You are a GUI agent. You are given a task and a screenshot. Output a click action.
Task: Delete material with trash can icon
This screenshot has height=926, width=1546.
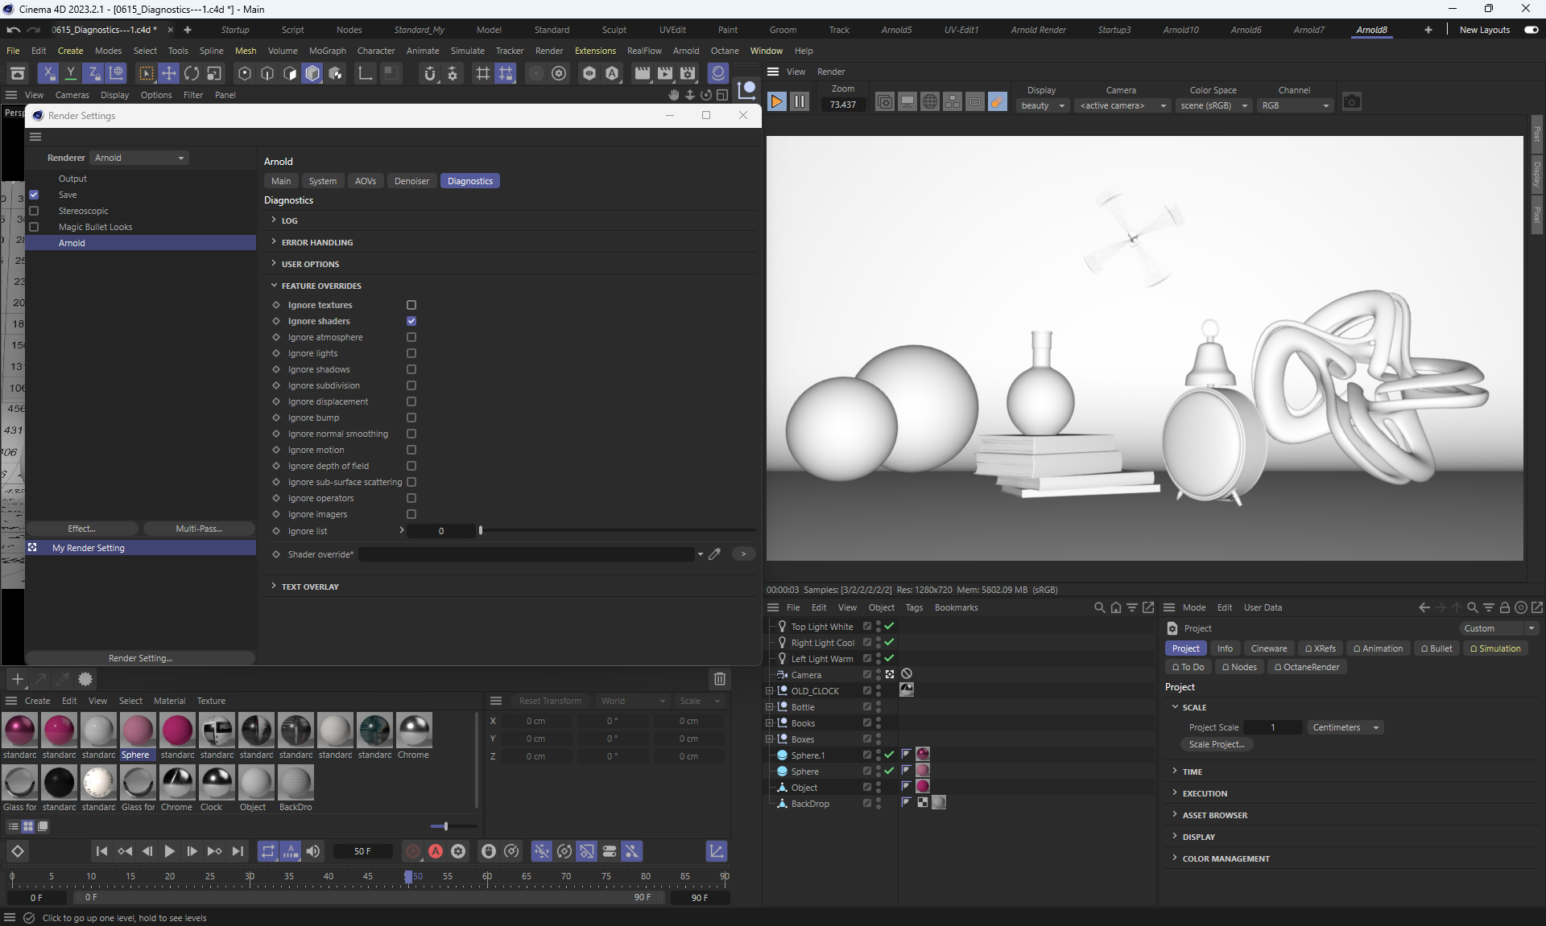[x=720, y=679]
